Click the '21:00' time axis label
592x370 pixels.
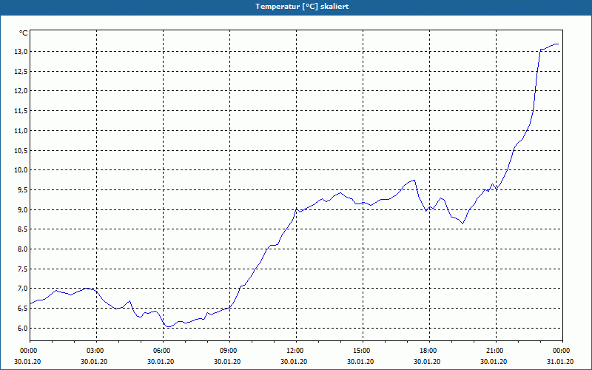click(x=496, y=351)
